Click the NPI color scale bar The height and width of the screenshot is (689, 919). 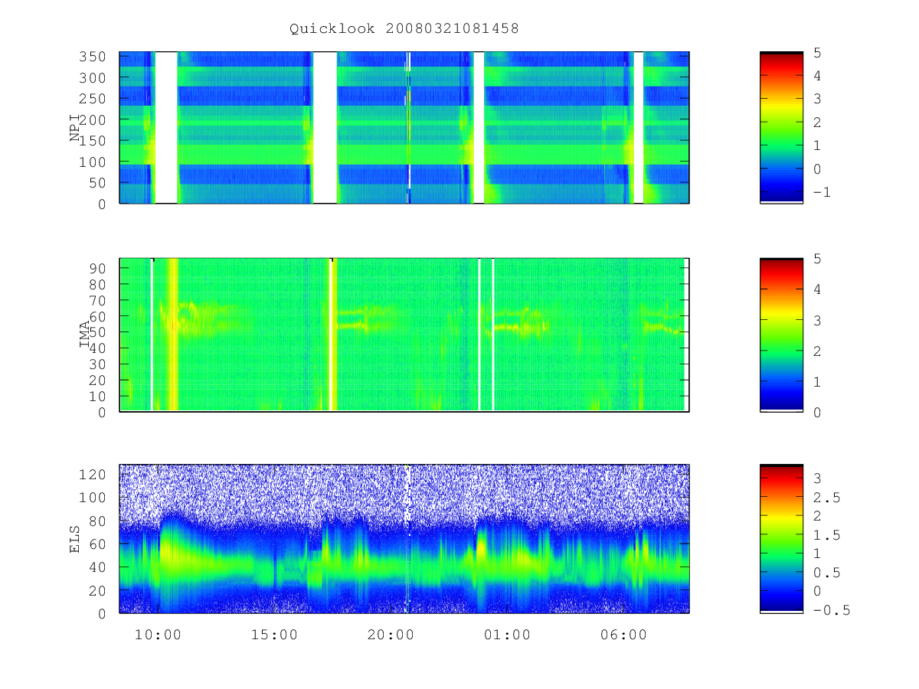click(x=781, y=128)
